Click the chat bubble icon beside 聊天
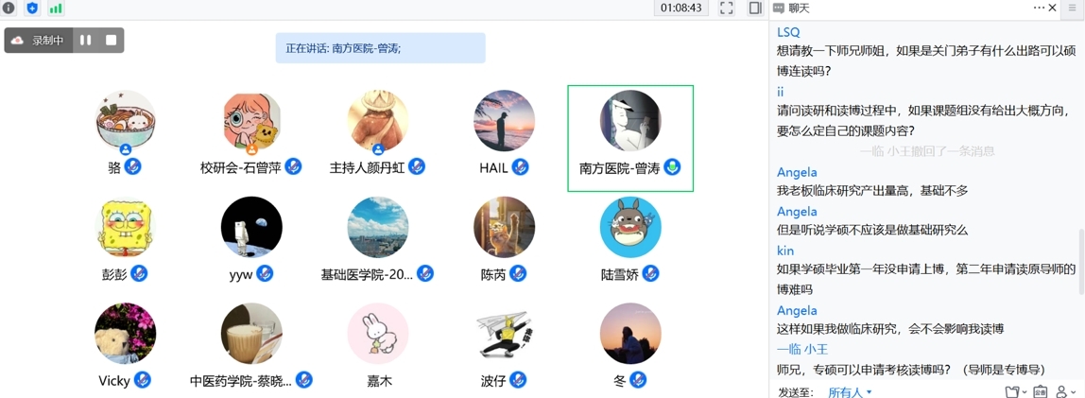Viewport: 1085px width, 398px height. (x=779, y=9)
